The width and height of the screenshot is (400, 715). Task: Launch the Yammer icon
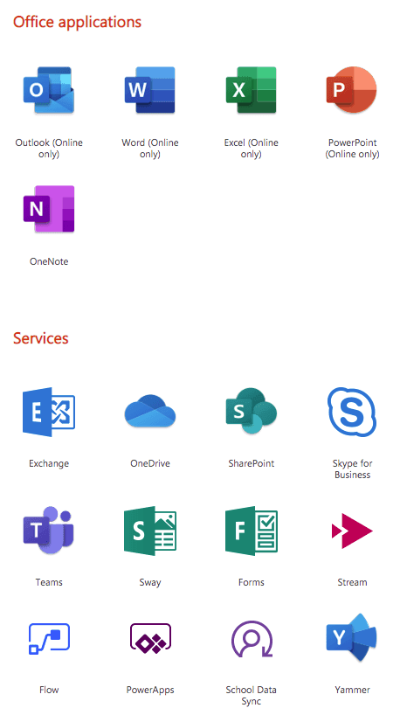[x=352, y=638]
